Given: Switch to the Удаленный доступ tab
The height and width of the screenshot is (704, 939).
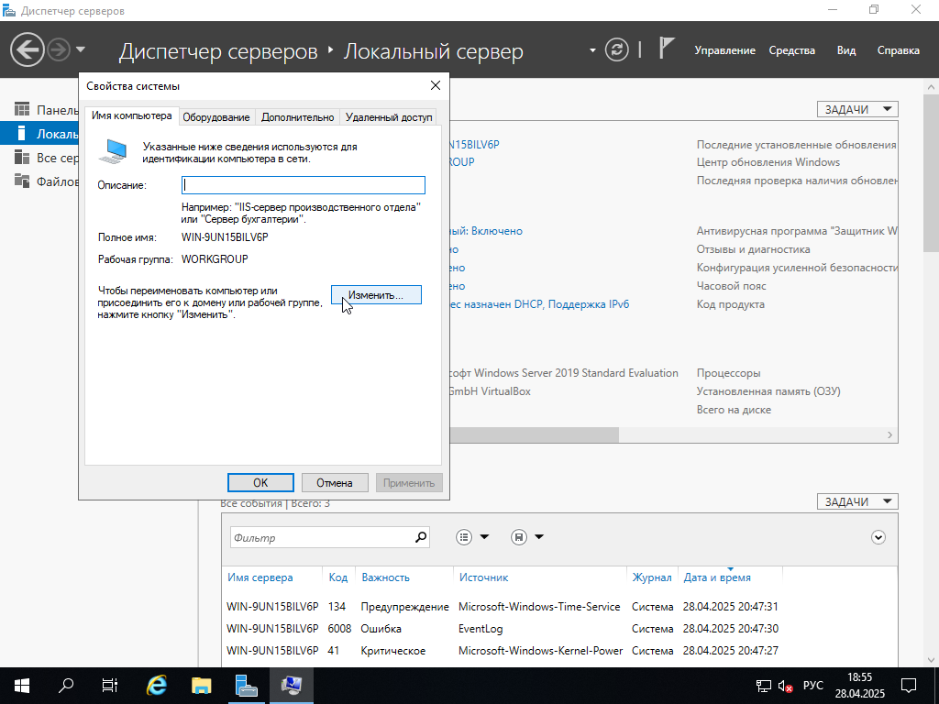Looking at the screenshot, I should (x=389, y=117).
